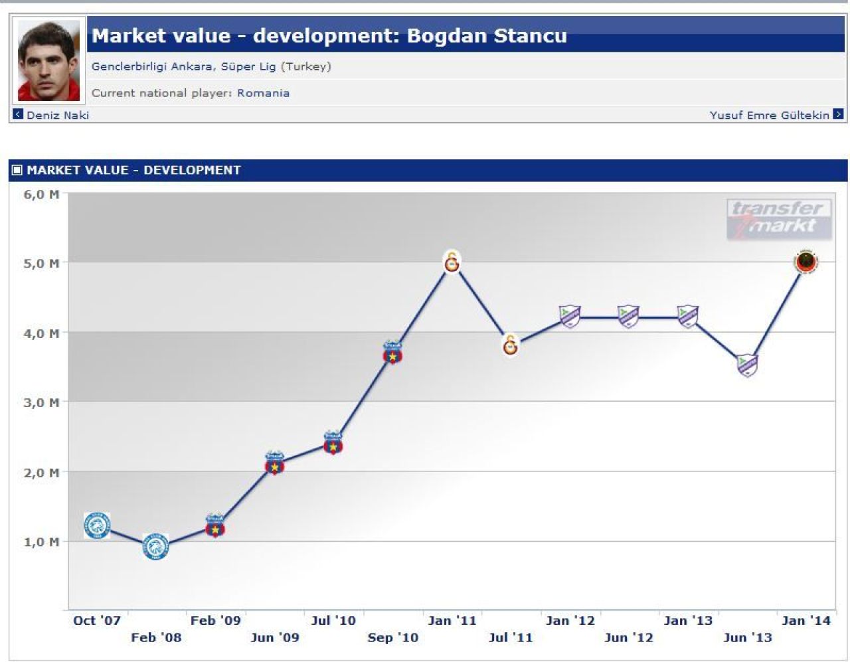Image resolution: width=850 pixels, height=662 pixels.
Task: Click the Oct '07 club crest marker
Action: coord(97,525)
